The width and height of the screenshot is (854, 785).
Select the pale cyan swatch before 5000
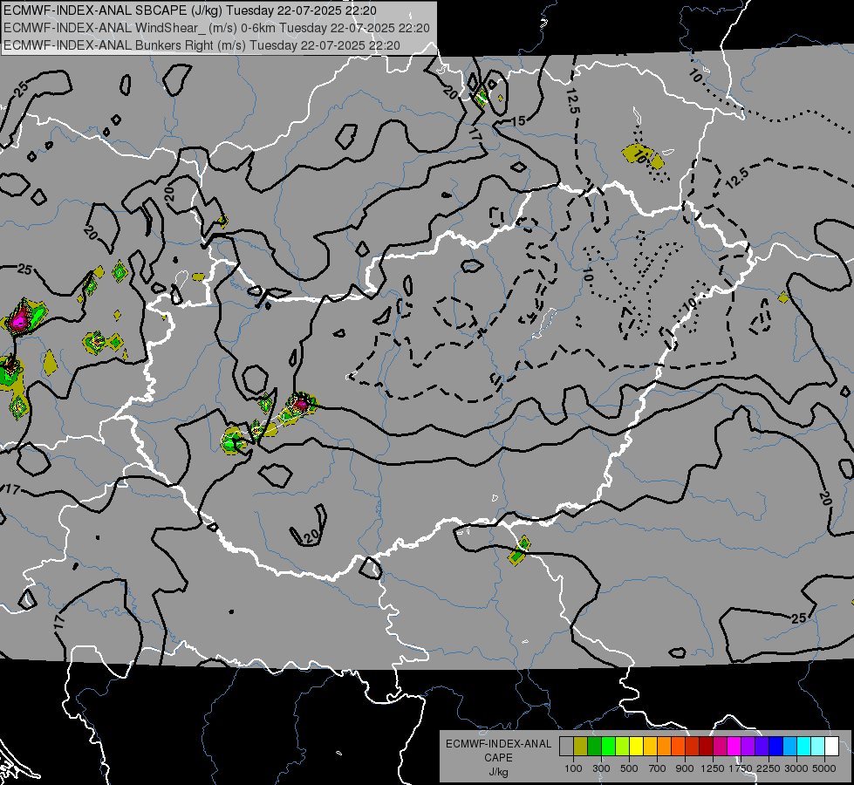click(x=818, y=747)
